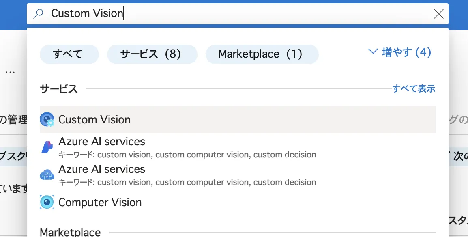The image size is (468, 237).
Task: Click the cloud-styled Azure AI services icon
Action: point(47,174)
